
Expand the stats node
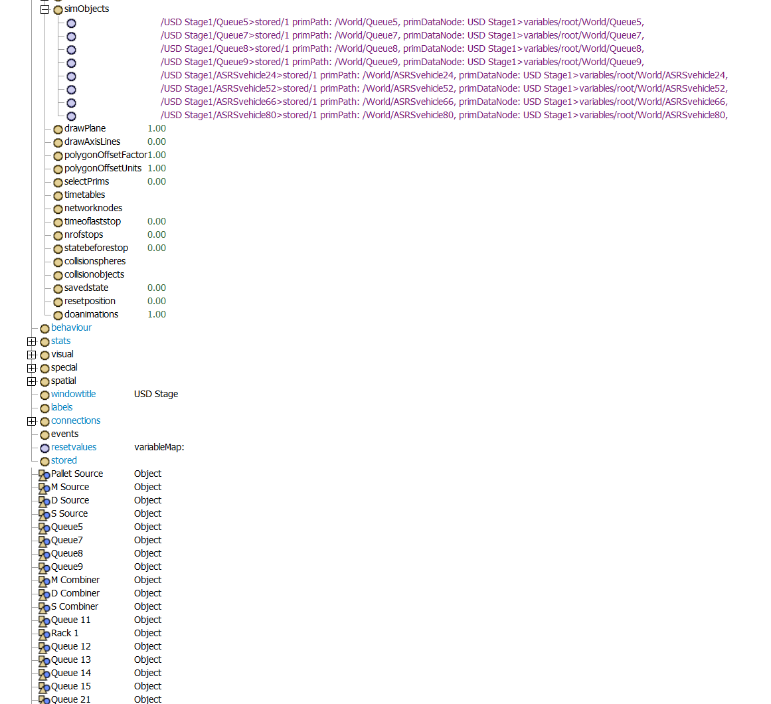point(31,341)
